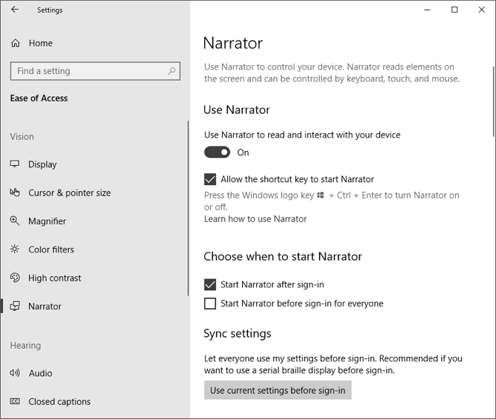
Task: Click Use current settings before sign-in button
Action: pyautogui.click(x=278, y=390)
